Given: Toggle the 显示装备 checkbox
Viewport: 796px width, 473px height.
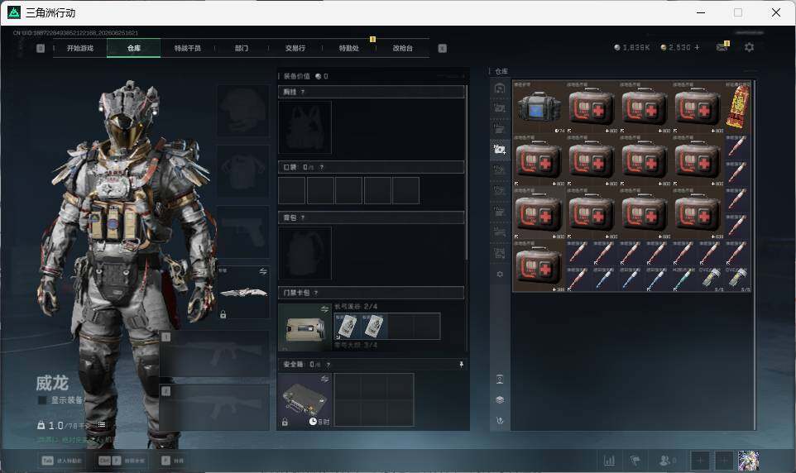Looking at the screenshot, I should [43, 400].
